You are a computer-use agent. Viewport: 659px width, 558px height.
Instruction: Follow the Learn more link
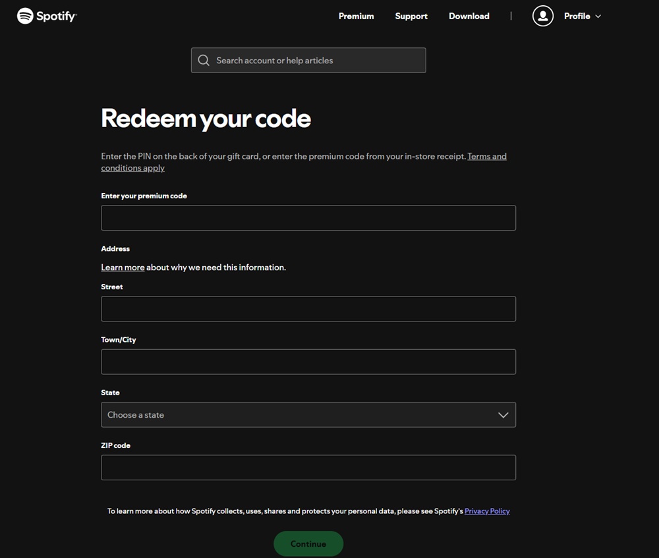click(123, 267)
